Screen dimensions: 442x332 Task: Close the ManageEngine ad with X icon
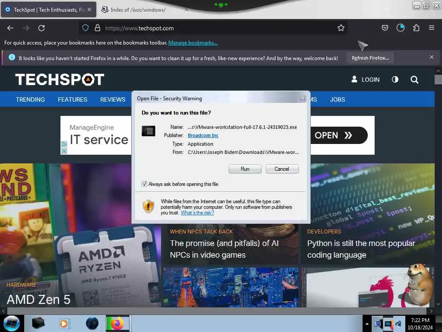[x=64, y=151]
